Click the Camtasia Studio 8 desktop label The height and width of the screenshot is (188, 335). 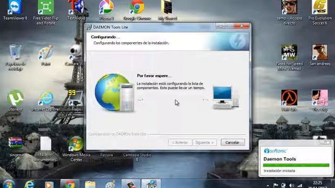click(x=137, y=157)
